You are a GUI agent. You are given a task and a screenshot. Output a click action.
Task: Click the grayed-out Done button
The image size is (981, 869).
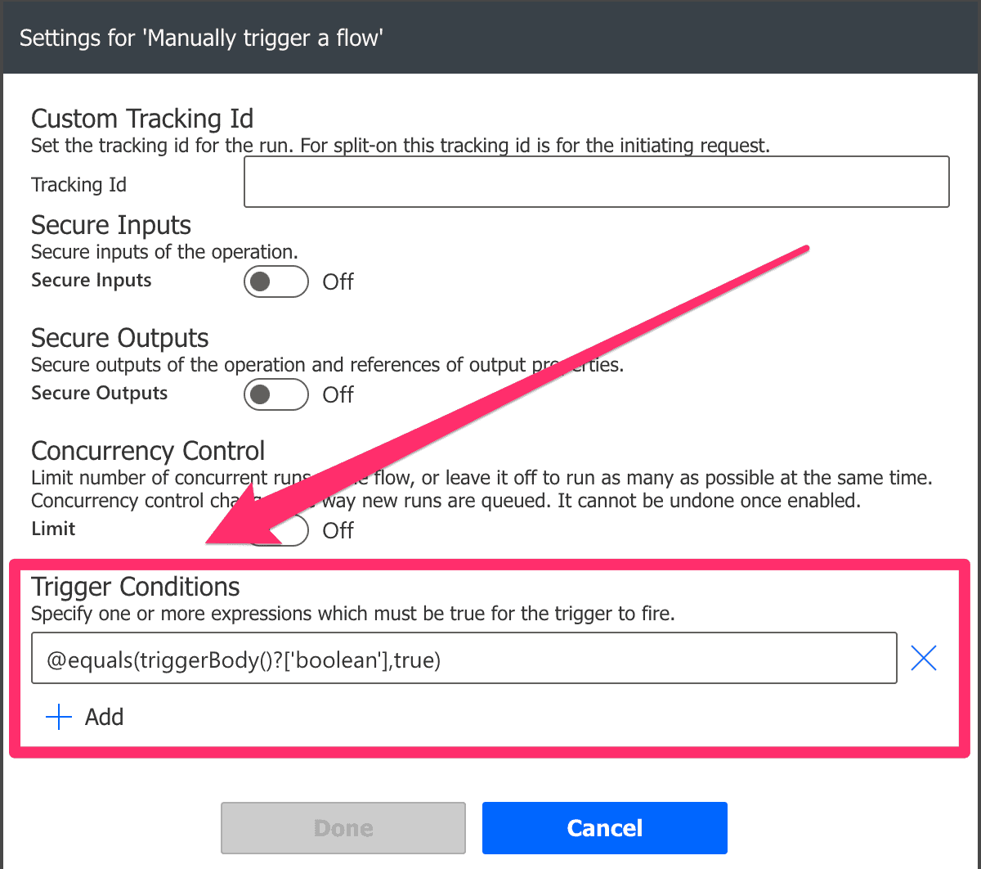coord(343,827)
